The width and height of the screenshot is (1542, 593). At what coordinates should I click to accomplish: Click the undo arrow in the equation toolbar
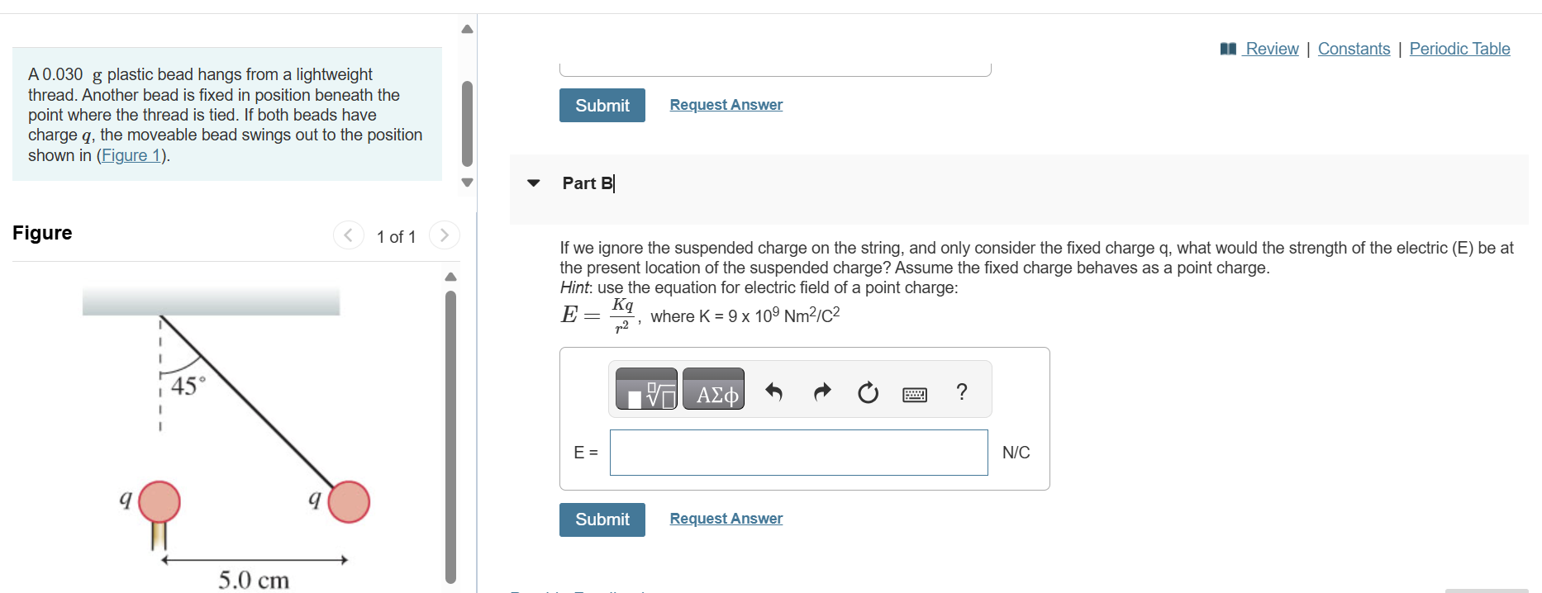pos(774,392)
